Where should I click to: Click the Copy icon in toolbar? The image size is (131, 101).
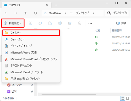(x=40, y=23)
